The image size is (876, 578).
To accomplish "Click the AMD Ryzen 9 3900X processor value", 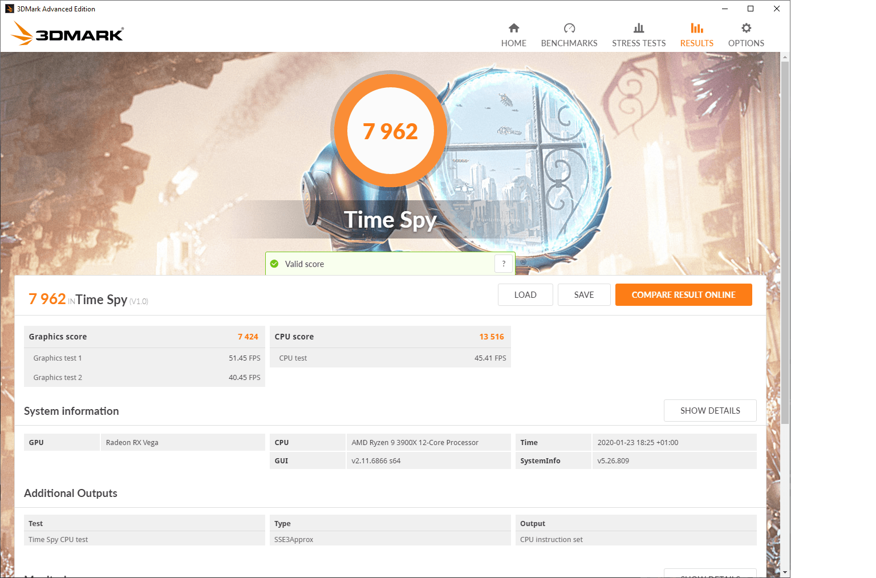I will tap(429, 442).
